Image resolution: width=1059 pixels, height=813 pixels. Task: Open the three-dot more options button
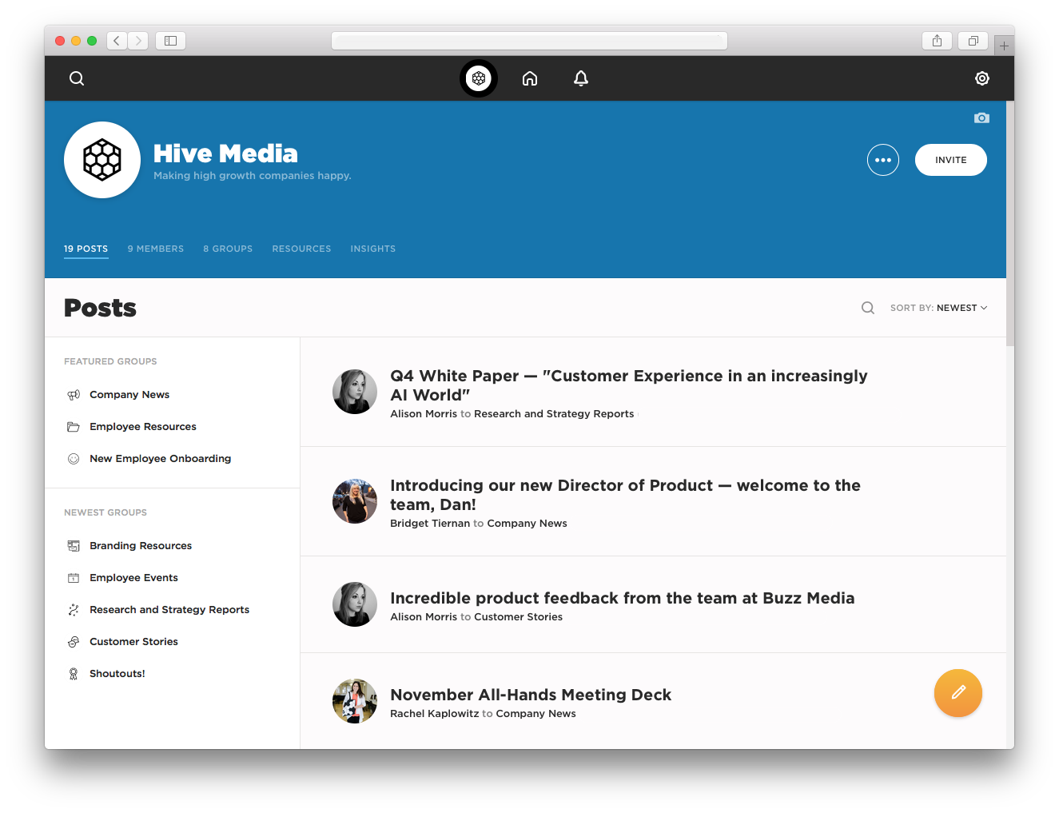click(883, 160)
